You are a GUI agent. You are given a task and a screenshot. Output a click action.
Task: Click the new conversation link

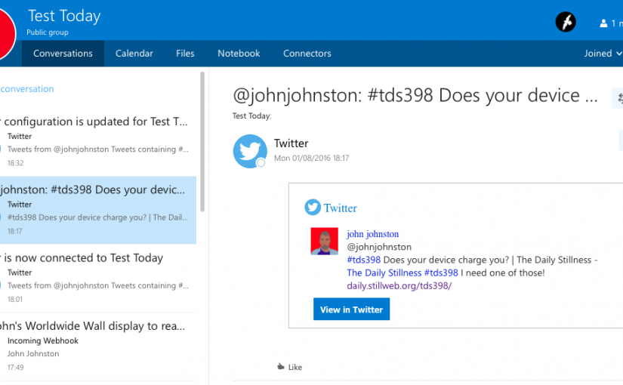coord(27,89)
